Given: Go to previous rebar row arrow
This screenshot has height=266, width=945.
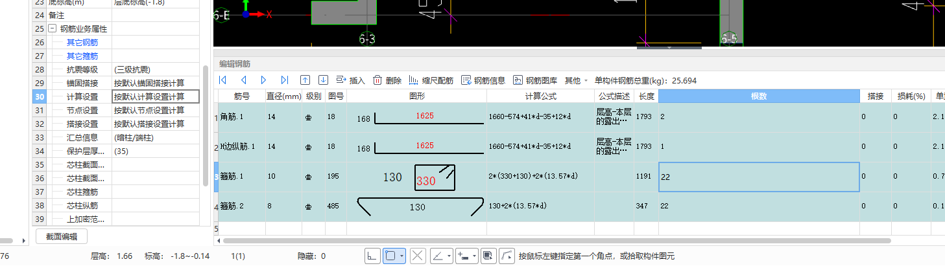Looking at the screenshot, I should pos(244,80).
